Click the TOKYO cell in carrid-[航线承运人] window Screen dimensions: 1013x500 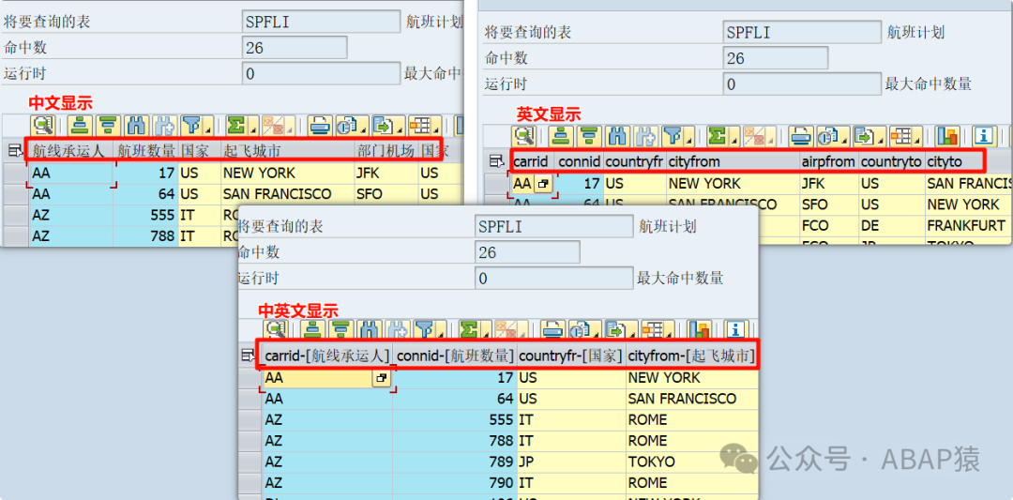point(692,462)
